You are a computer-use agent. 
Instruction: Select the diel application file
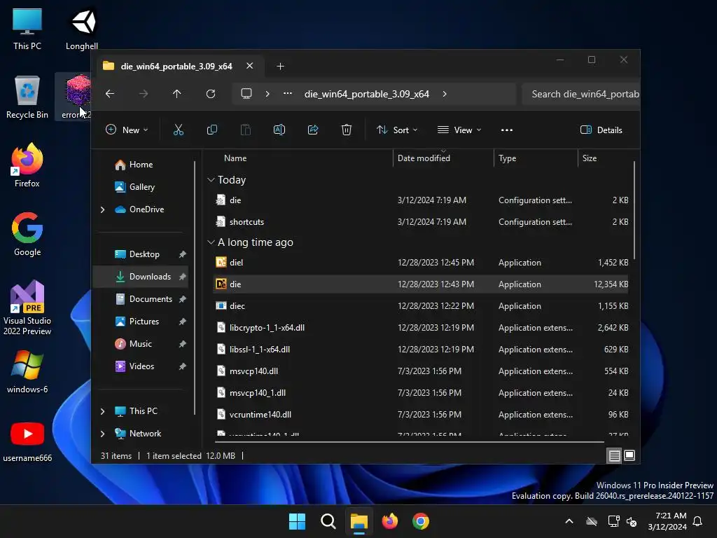point(421,263)
